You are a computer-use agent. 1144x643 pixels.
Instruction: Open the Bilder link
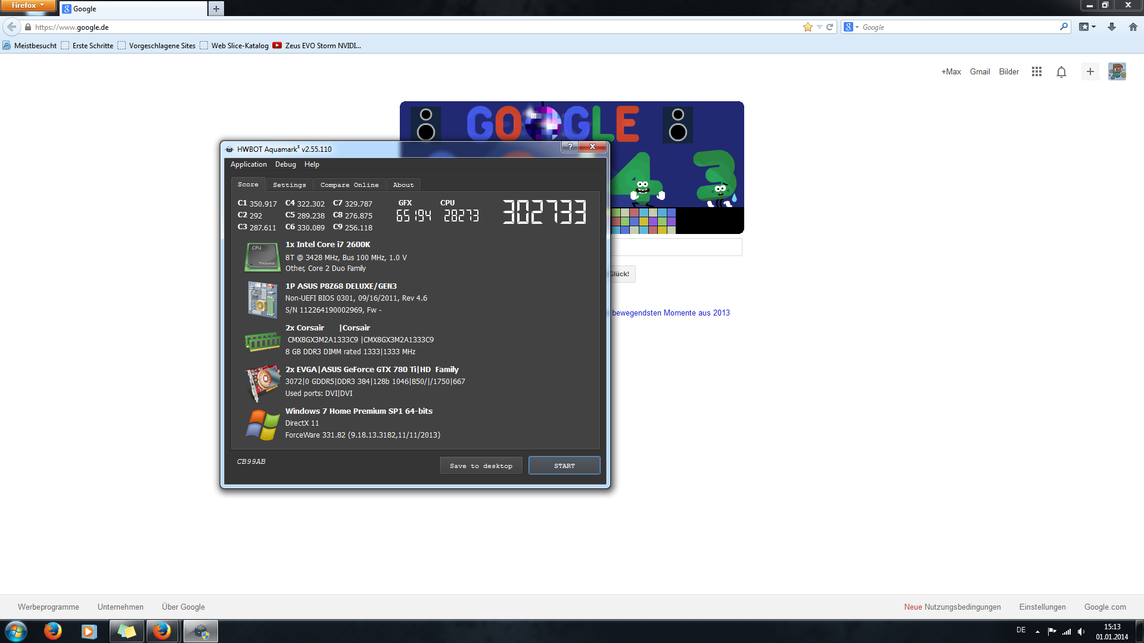click(x=1009, y=71)
